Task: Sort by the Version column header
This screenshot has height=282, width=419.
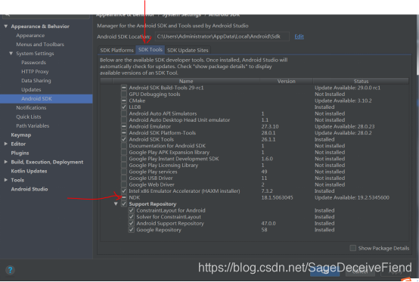Action: (x=286, y=81)
